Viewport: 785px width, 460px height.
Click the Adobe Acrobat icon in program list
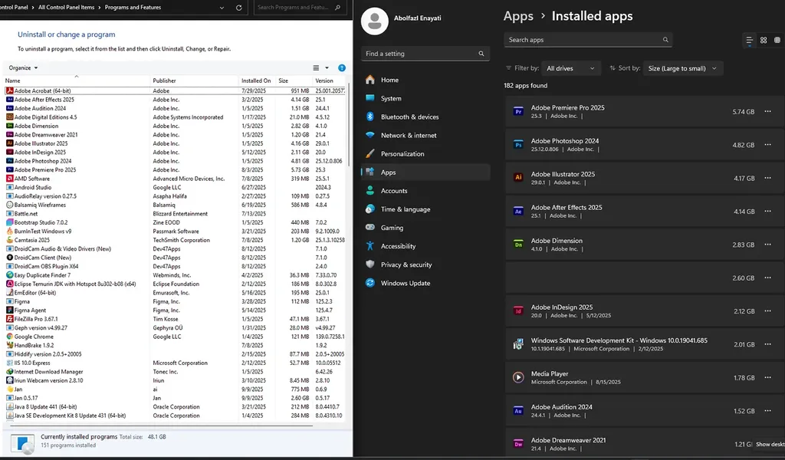point(9,90)
